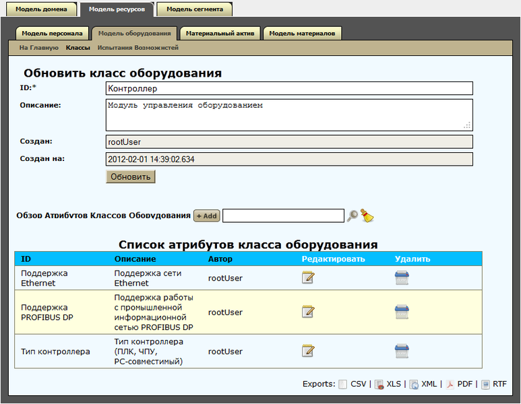Open the Модель сегмента tab
The image size is (521, 404).
(195, 9)
